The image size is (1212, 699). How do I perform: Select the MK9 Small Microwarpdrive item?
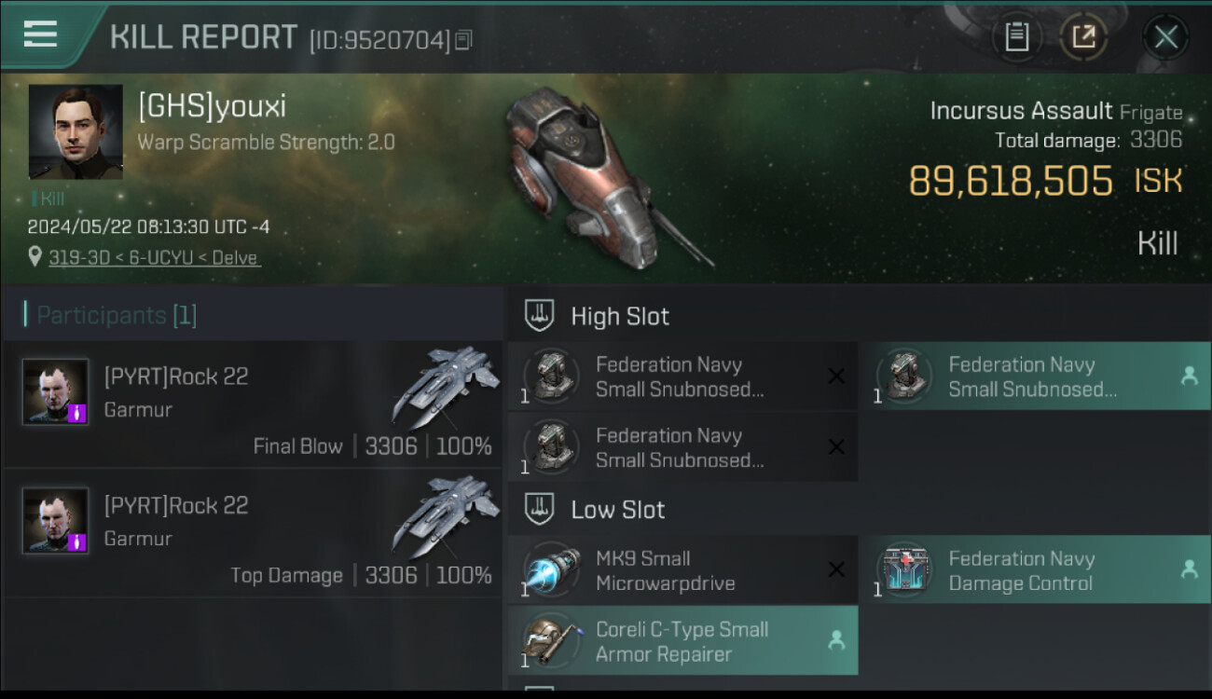pyautogui.click(x=682, y=570)
